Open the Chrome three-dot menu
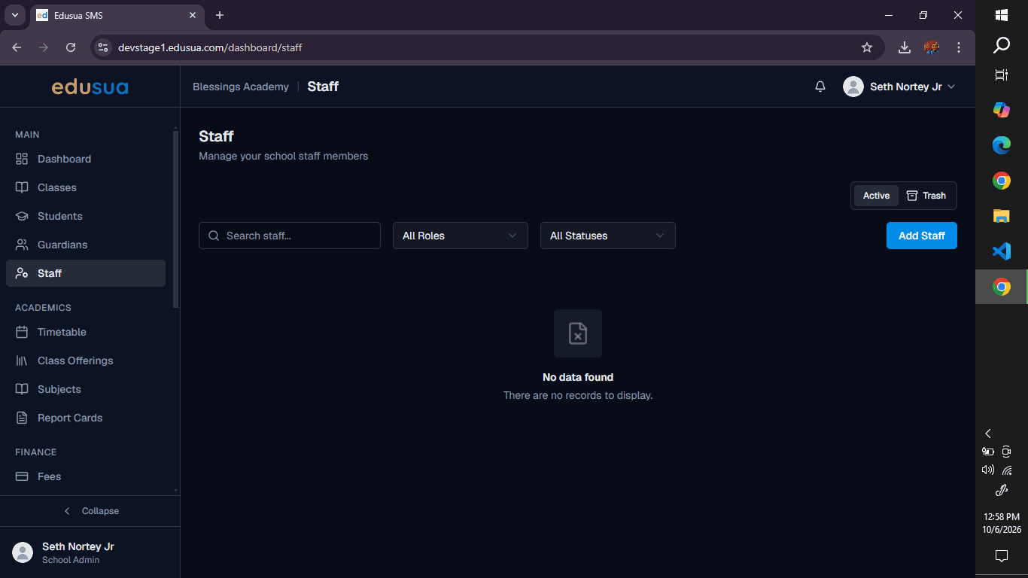The height and width of the screenshot is (578, 1028). click(x=959, y=47)
